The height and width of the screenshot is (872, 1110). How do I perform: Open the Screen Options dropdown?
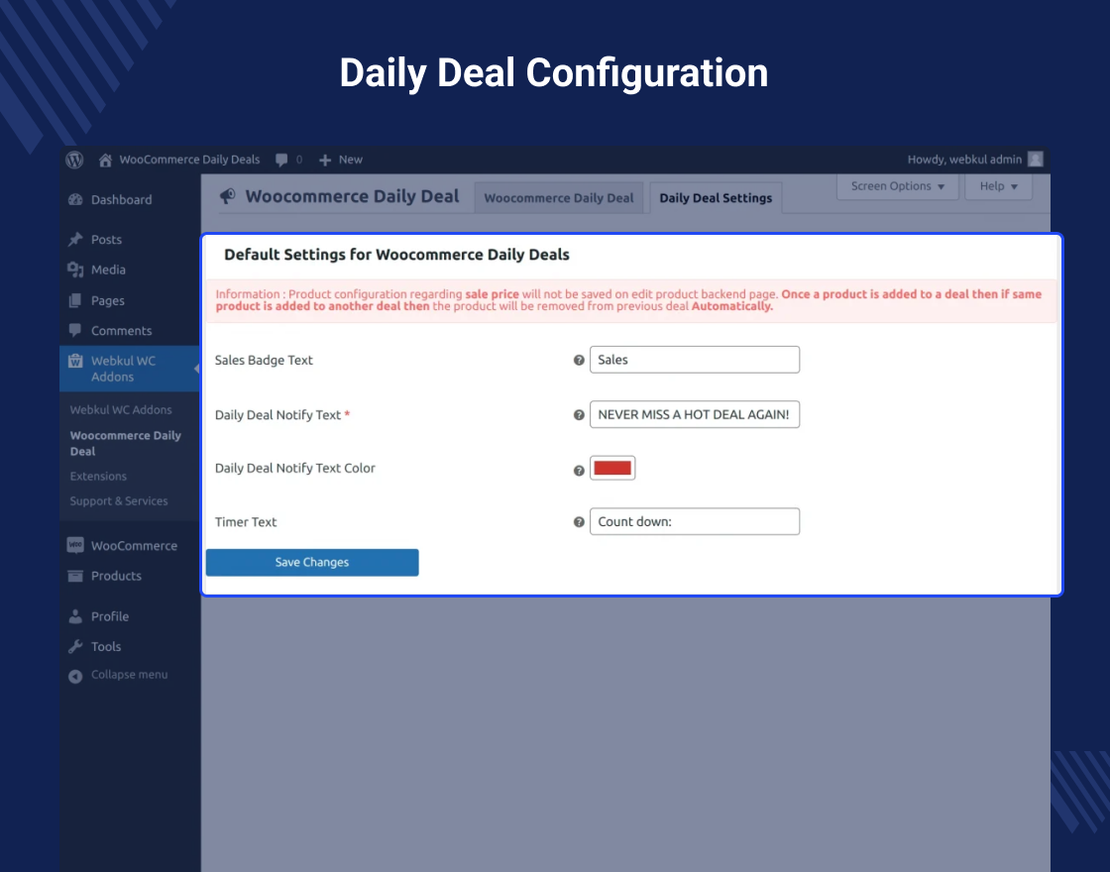[x=897, y=186]
